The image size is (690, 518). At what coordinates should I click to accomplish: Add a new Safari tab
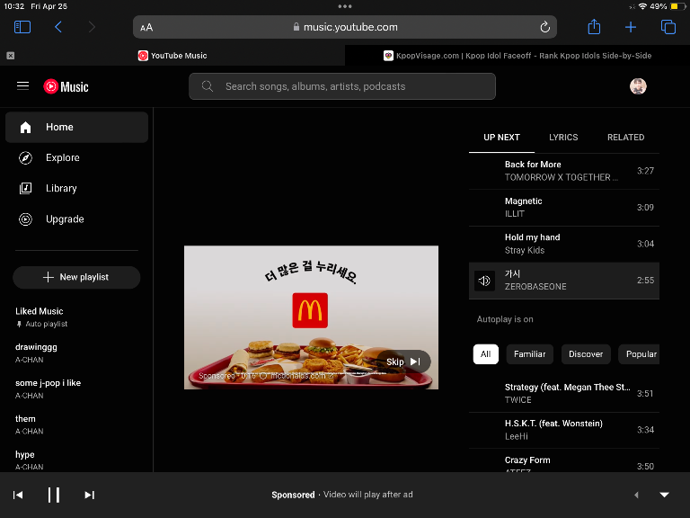pos(631,27)
